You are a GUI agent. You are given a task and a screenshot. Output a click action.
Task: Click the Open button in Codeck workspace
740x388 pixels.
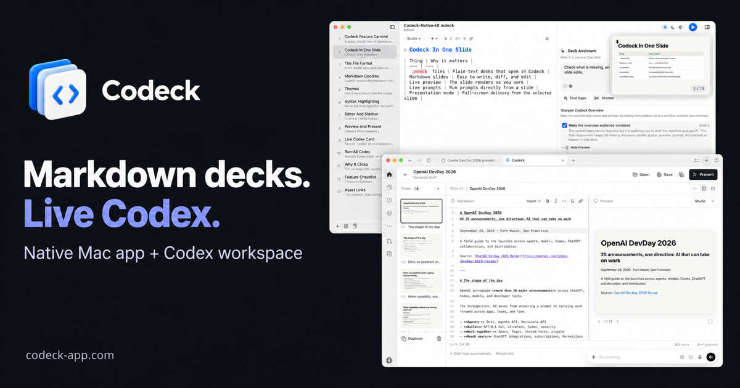[641, 174]
